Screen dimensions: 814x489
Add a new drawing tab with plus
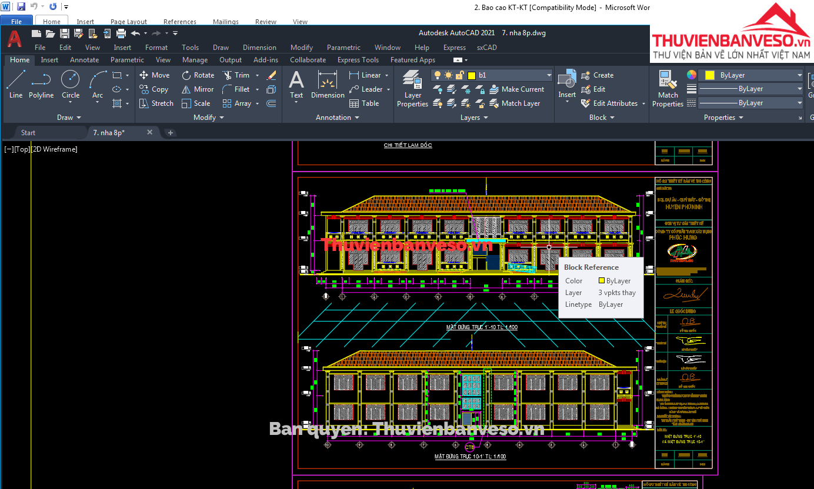point(171,133)
